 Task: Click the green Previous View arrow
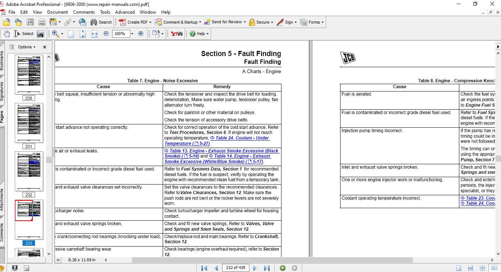click(x=283, y=268)
